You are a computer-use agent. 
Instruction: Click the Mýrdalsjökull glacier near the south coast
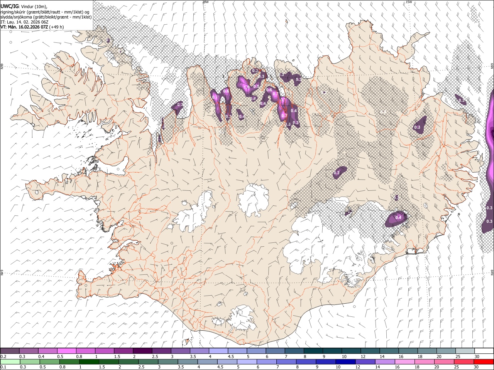click(241, 318)
